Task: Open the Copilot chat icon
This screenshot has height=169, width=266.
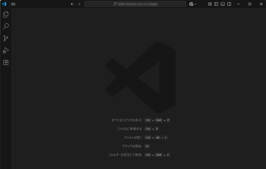Action: [191, 4]
